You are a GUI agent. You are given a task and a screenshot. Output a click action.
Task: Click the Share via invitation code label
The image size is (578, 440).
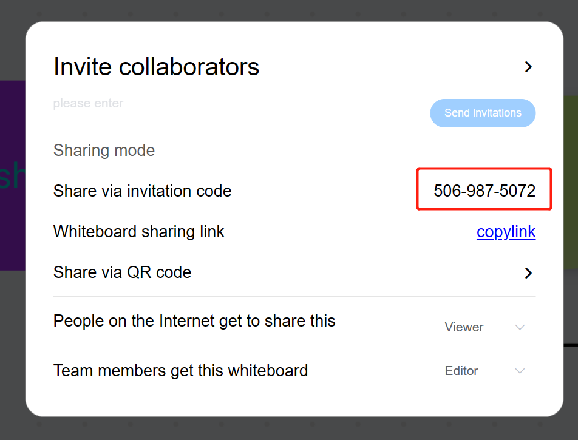(142, 191)
